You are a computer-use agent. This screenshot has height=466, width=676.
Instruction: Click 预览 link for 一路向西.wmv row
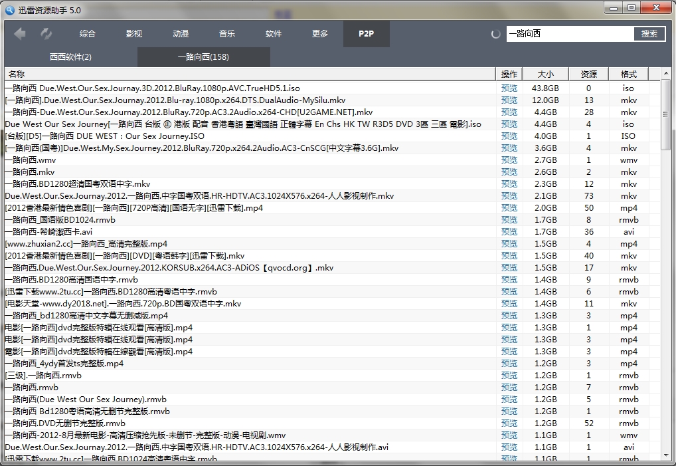coord(509,160)
